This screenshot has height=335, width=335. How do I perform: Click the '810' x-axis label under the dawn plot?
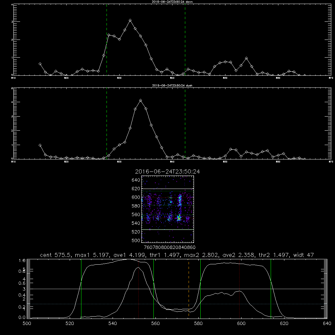[x=13, y=78]
